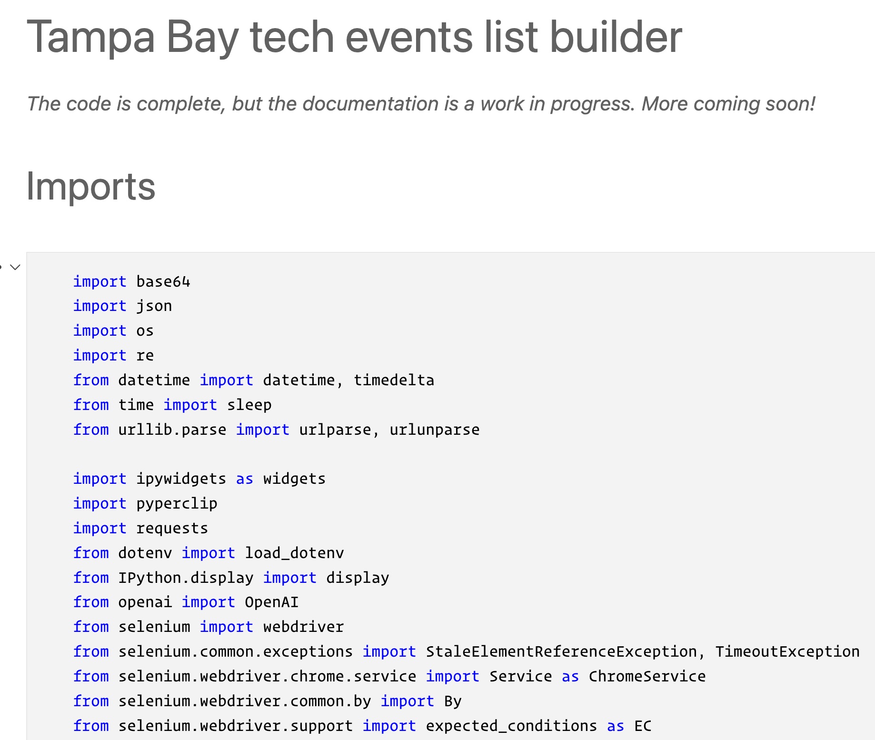Click 'urlunparse' in the urllib.parse import

click(434, 430)
